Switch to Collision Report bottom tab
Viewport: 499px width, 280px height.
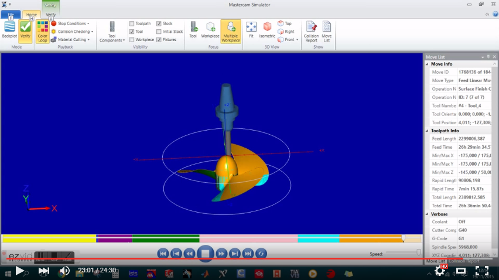pos(464,261)
